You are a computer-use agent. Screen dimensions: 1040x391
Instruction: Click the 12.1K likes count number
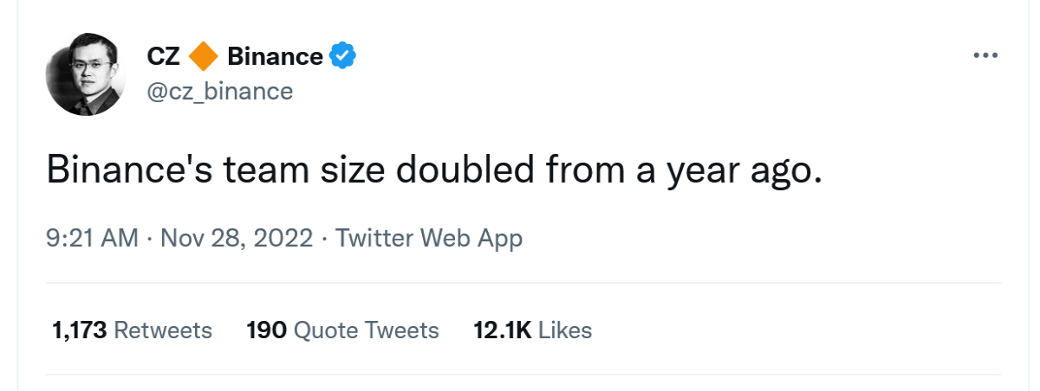pos(502,330)
